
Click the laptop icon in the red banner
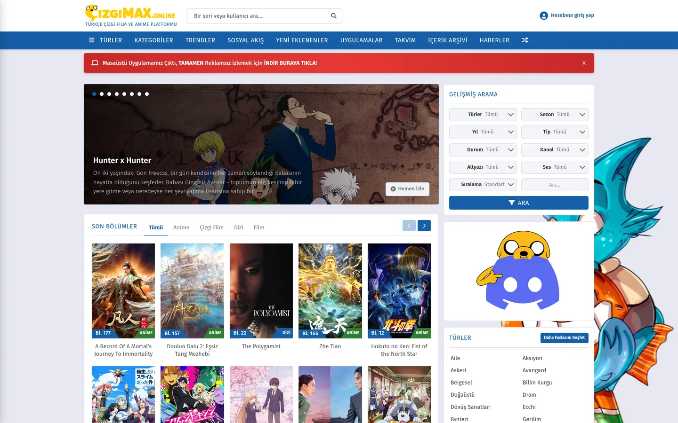click(x=95, y=63)
